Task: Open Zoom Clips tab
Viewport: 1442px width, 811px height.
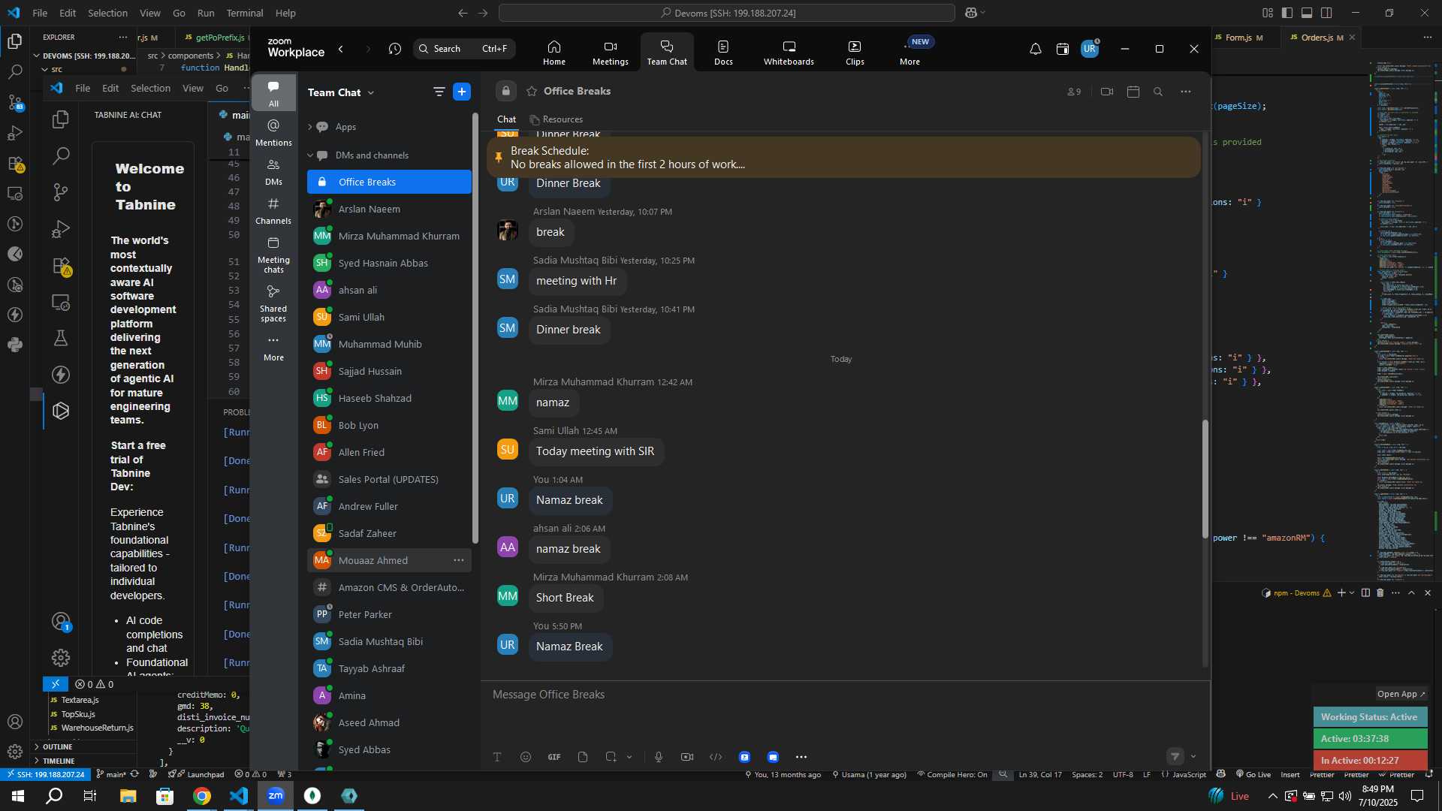Action: 855,53
